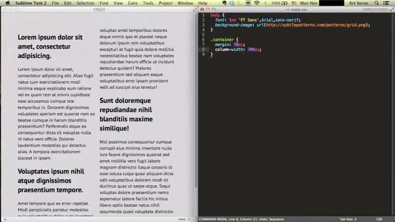Click the background-image property name

pyautogui.click(x=233, y=25)
